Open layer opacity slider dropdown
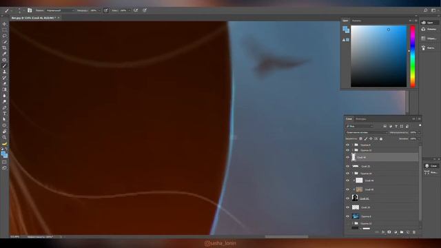Image resolution: width=441 pixels, height=248 pixels. point(419,132)
